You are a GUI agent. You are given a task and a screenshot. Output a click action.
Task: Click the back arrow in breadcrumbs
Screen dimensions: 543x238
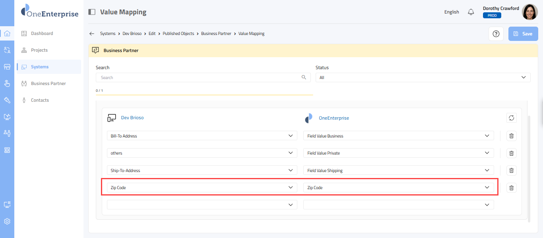[x=92, y=34]
